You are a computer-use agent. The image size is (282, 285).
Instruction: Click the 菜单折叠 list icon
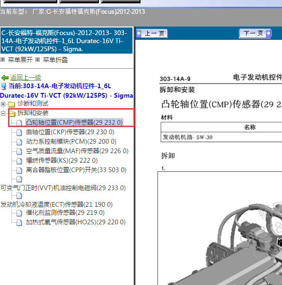37,59
